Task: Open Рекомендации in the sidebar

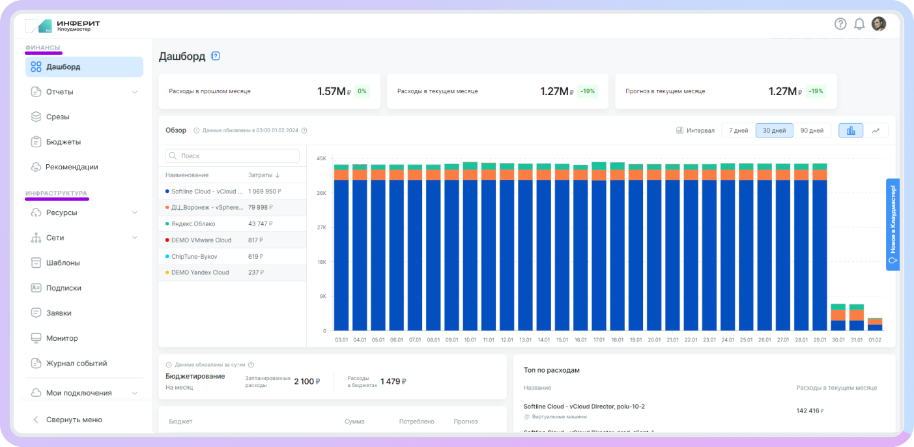Action: point(72,167)
